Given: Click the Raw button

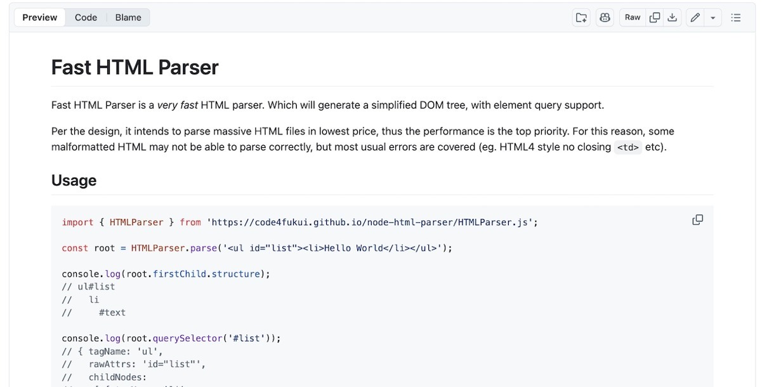Looking at the screenshot, I should [633, 18].
